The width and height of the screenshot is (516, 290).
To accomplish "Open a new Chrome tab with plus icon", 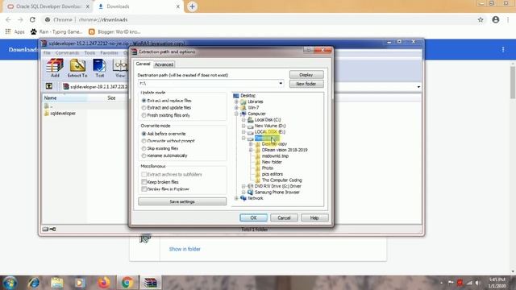I will [192, 6].
